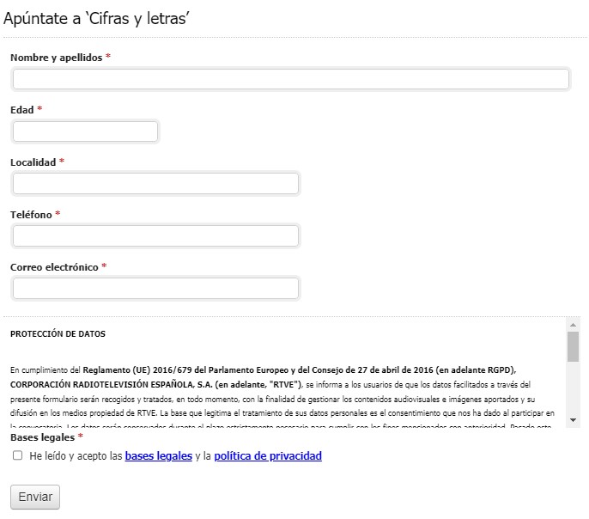The width and height of the screenshot is (589, 519).
Task: Click the data protection scroll down arrow
Action: click(573, 419)
